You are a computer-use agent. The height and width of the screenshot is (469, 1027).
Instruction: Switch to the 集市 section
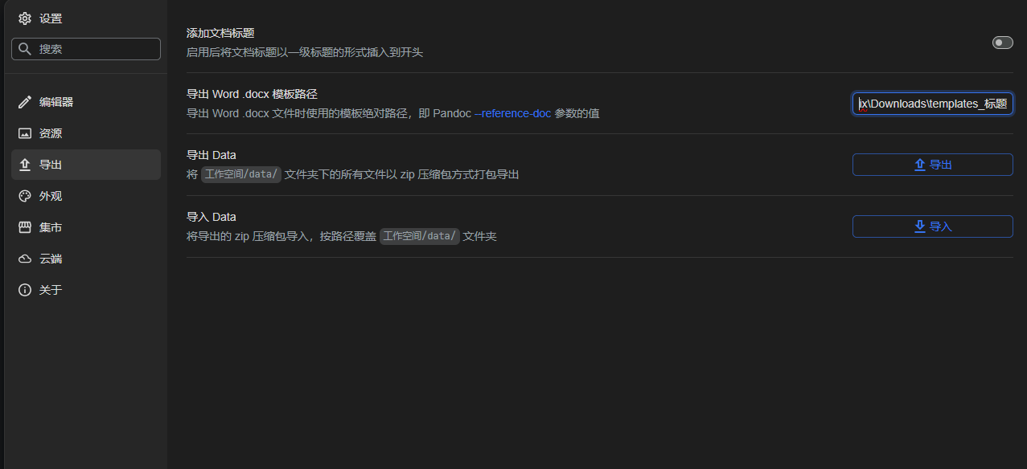point(50,226)
